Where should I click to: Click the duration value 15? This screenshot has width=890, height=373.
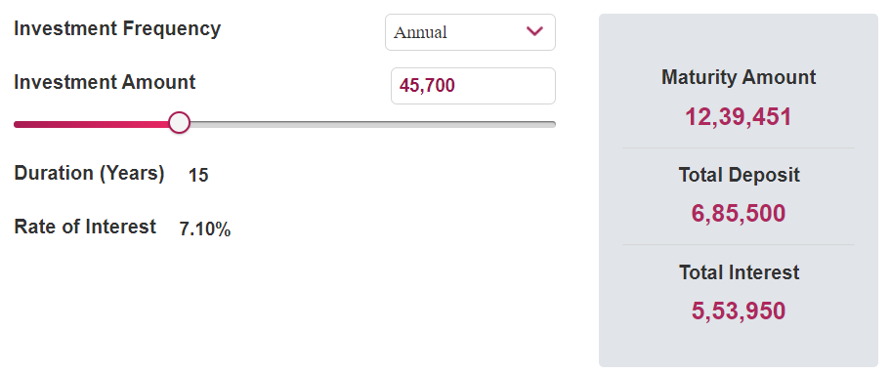tap(198, 176)
